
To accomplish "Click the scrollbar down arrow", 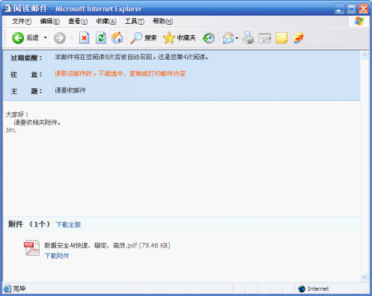I will point(365,277).
